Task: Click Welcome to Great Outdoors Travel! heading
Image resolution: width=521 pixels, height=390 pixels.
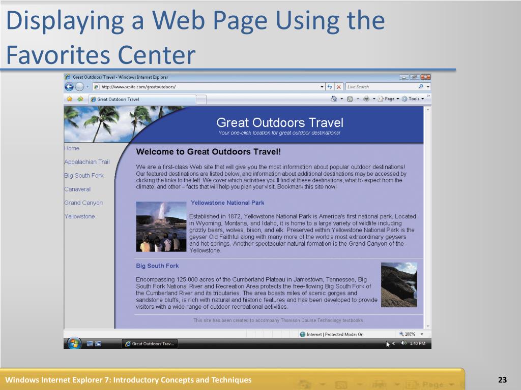Action: [x=208, y=152]
